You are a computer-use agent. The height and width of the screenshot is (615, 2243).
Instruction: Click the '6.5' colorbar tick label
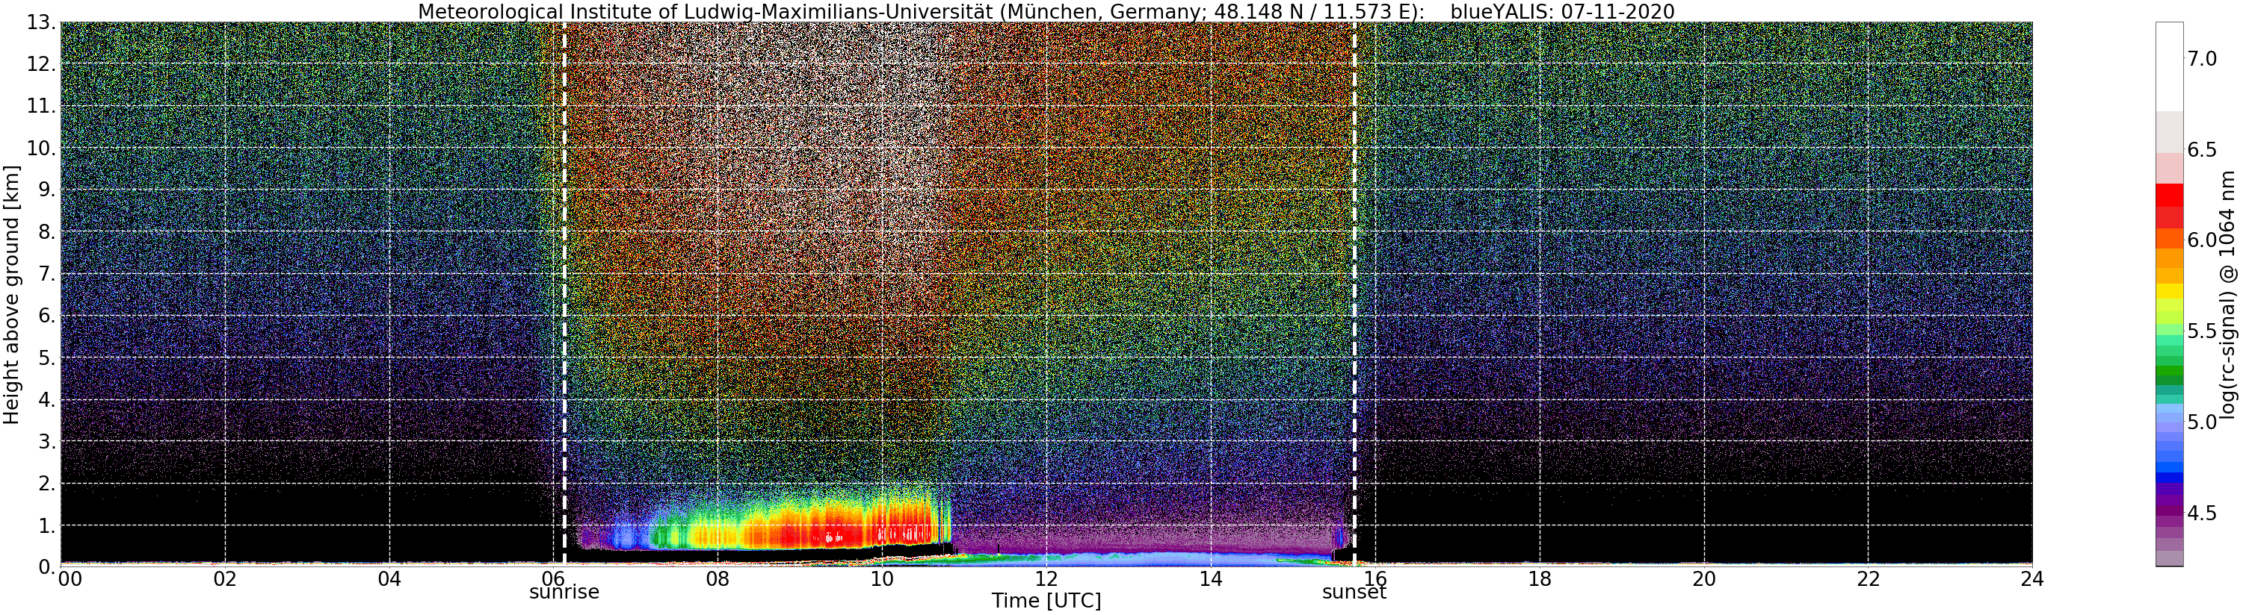pyautogui.click(x=2202, y=151)
